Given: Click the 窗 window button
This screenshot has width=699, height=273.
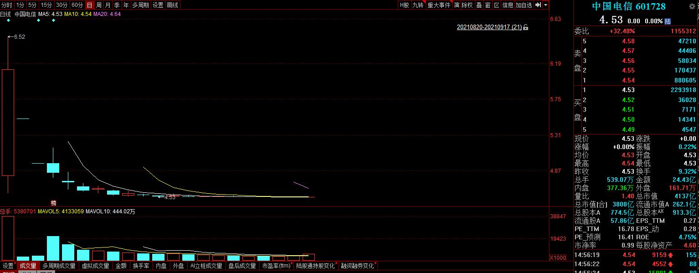Looking at the screenshot, I should (488, 5).
